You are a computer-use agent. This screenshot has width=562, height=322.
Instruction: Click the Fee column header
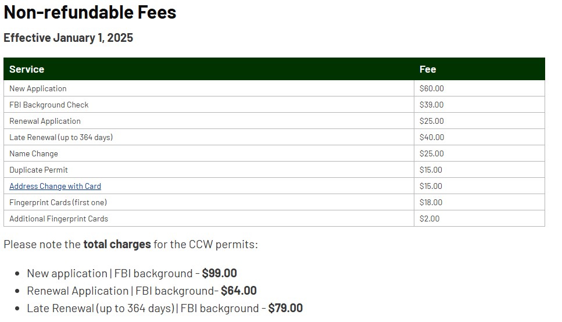click(428, 69)
